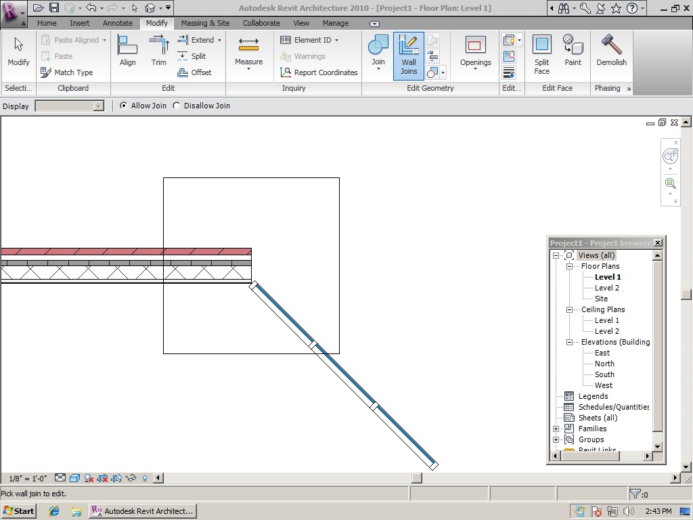Image resolution: width=693 pixels, height=520 pixels.
Task: Select the Align tool
Action: pyautogui.click(x=127, y=51)
